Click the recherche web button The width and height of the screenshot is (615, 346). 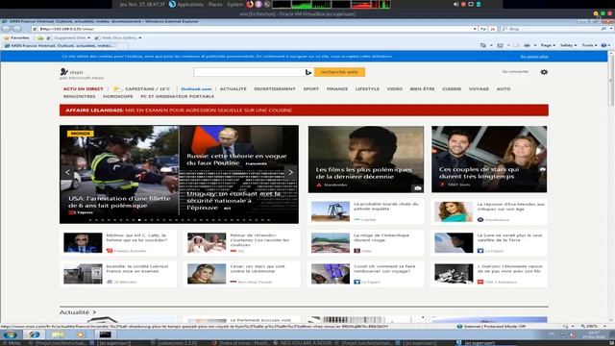[339, 72]
